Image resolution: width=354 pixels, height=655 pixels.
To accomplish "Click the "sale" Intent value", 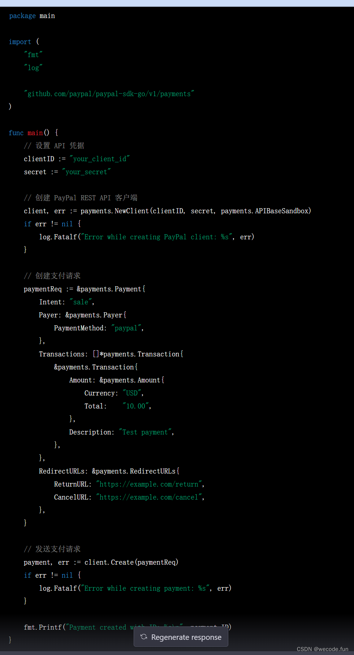I will [81, 302].
